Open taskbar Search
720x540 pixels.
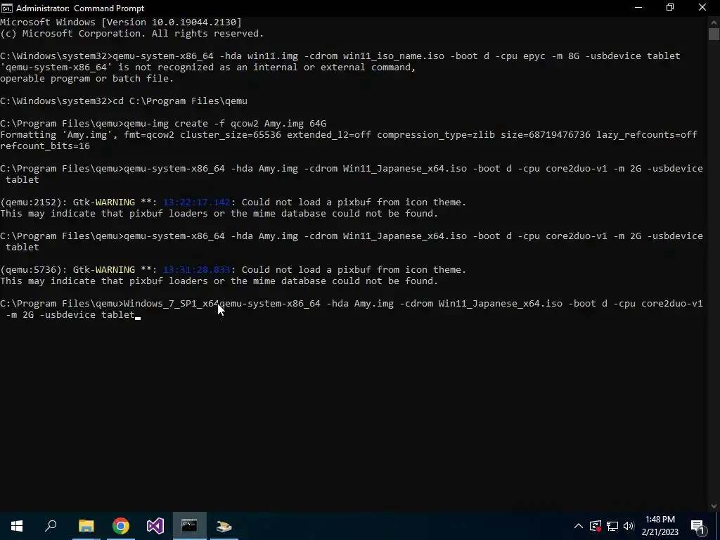click(x=51, y=526)
